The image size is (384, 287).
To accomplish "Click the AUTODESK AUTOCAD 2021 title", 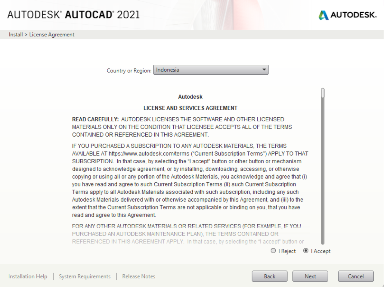I will pyautogui.click(x=74, y=14).
